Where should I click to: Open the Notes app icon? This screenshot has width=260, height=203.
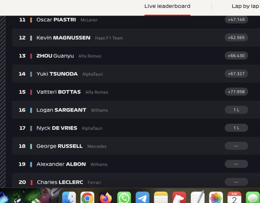point(161,197)
